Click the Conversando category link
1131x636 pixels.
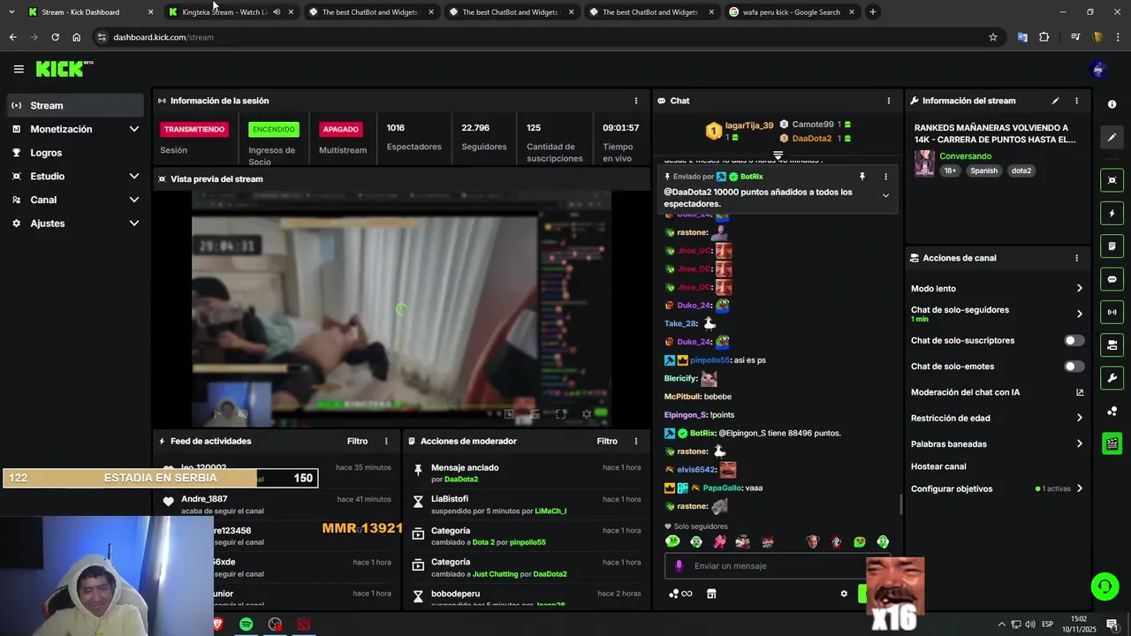click(x=965, y=156)
